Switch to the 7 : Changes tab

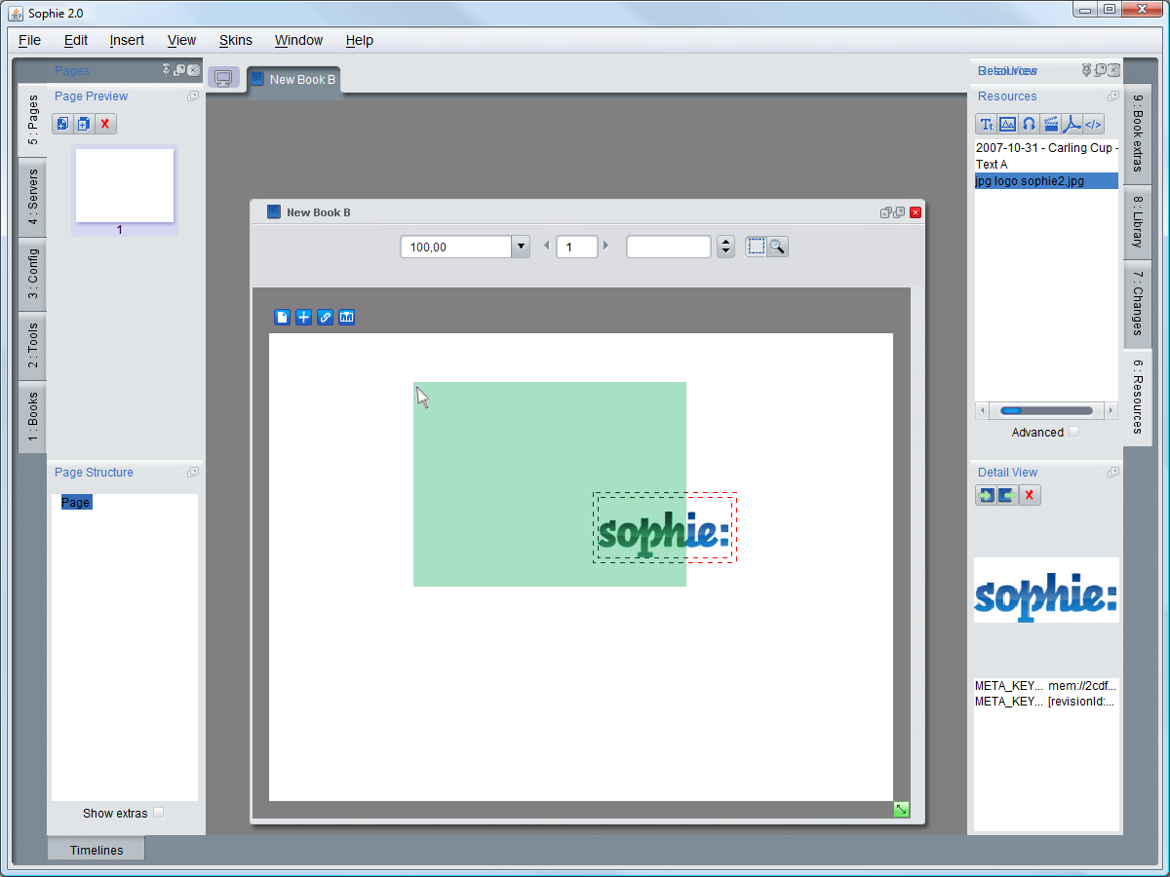(x=1138, y=304)
